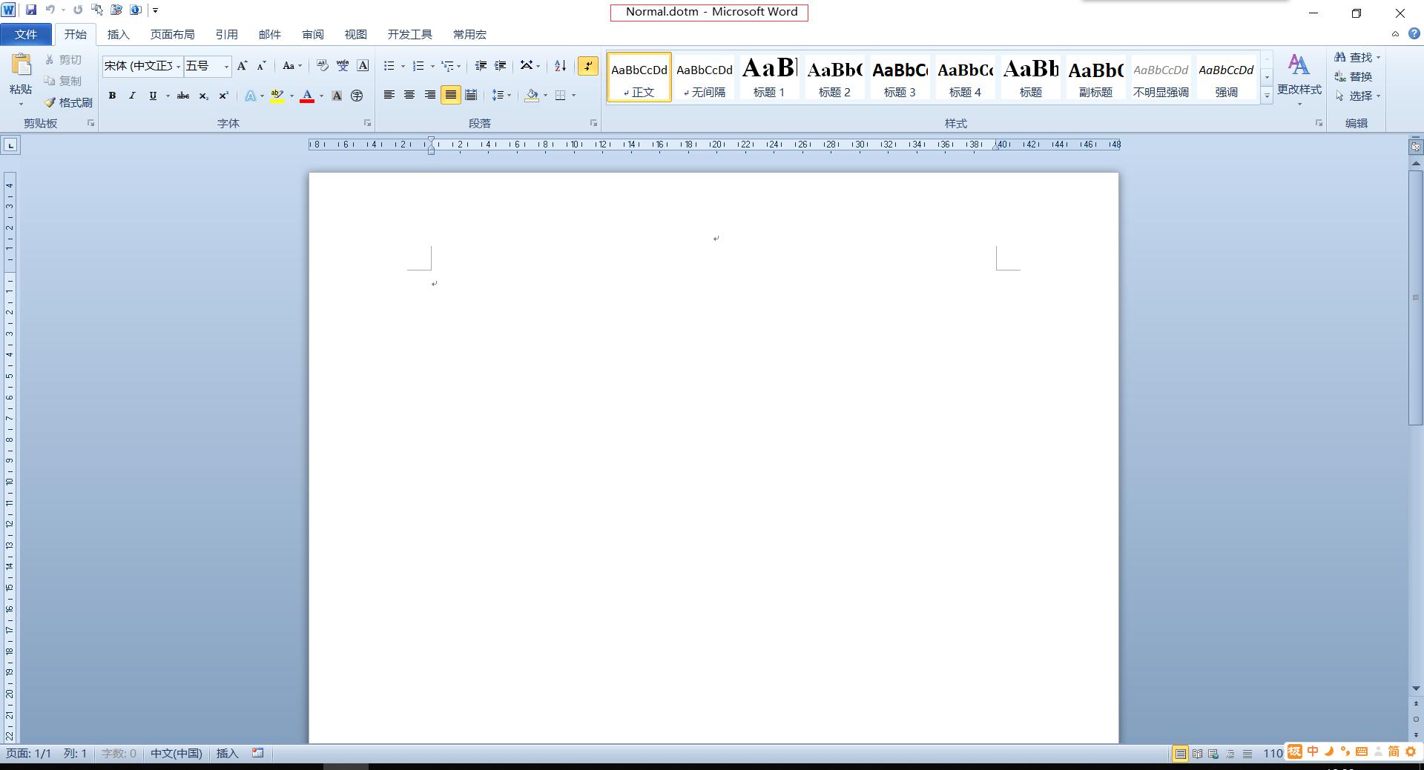Toggle Italic formatting

pyautogui.click(x=132, y=96)
